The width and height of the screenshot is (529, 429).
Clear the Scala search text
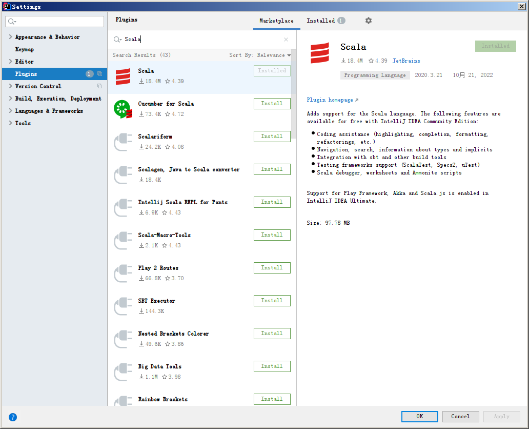pyautogui.click(x=286, y=40)
